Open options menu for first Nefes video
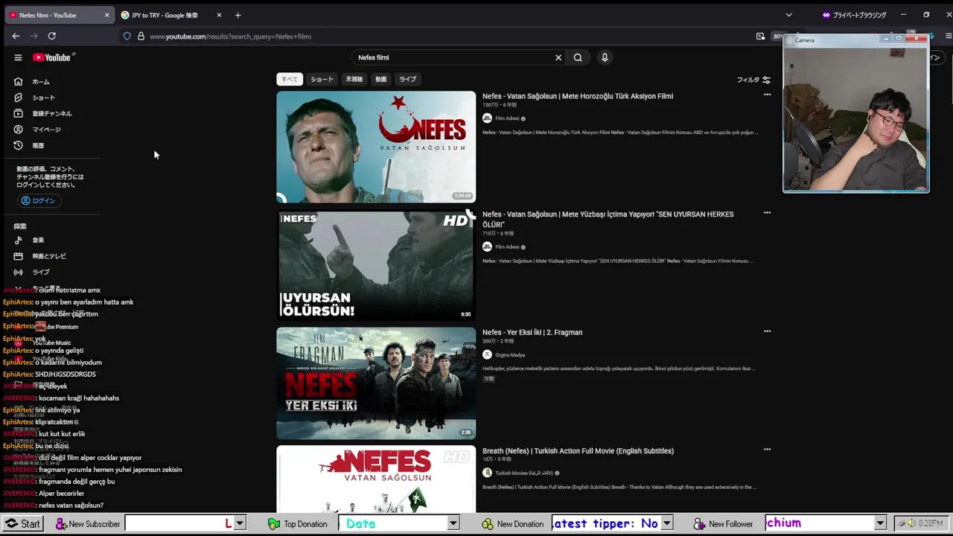 point(767,95)
